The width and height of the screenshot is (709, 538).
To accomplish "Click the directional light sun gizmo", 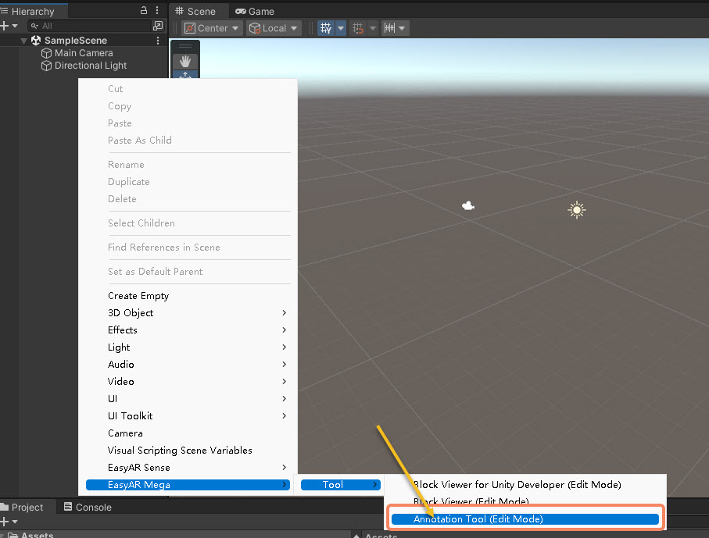I will pyautogui.click(x=577, y=209).
